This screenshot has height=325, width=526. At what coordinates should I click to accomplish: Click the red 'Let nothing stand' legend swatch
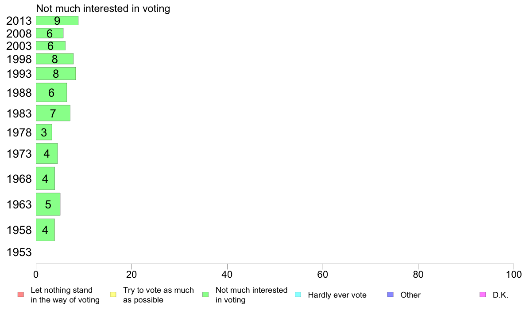click(x=21, y=295)
